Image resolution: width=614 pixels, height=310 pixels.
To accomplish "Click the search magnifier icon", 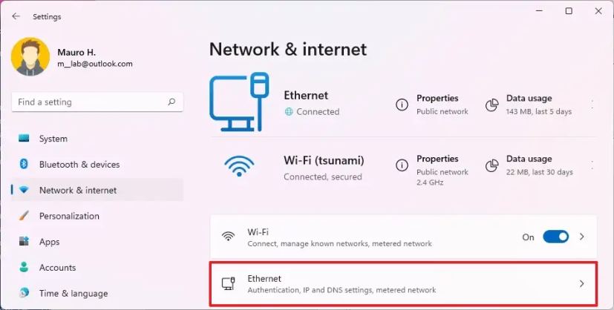I will point(172,102).
